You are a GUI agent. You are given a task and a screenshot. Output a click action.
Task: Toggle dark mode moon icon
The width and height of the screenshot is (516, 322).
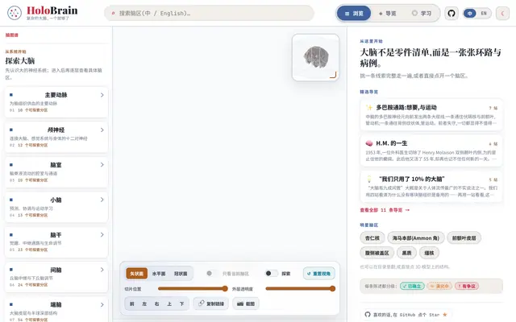tap(502, 14)
